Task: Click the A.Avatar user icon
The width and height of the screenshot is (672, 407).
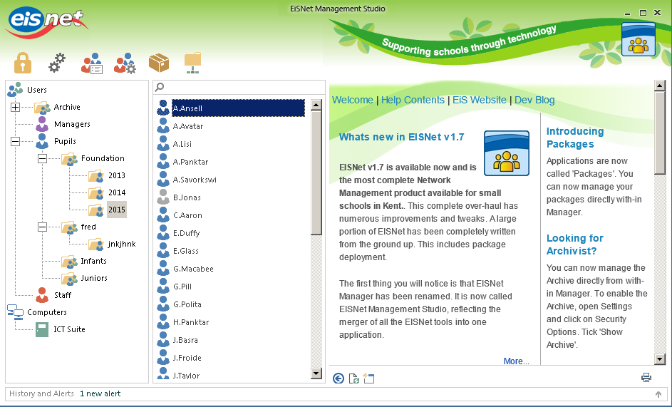Action: coord(163,125)
